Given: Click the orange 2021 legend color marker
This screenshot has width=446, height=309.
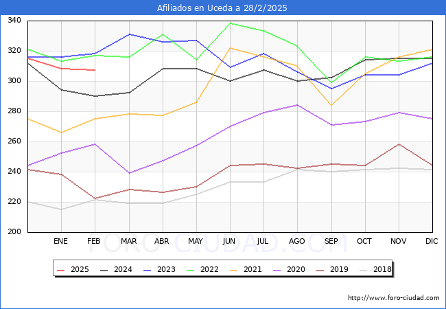Looking at the screenshot, I should (234, 270).
